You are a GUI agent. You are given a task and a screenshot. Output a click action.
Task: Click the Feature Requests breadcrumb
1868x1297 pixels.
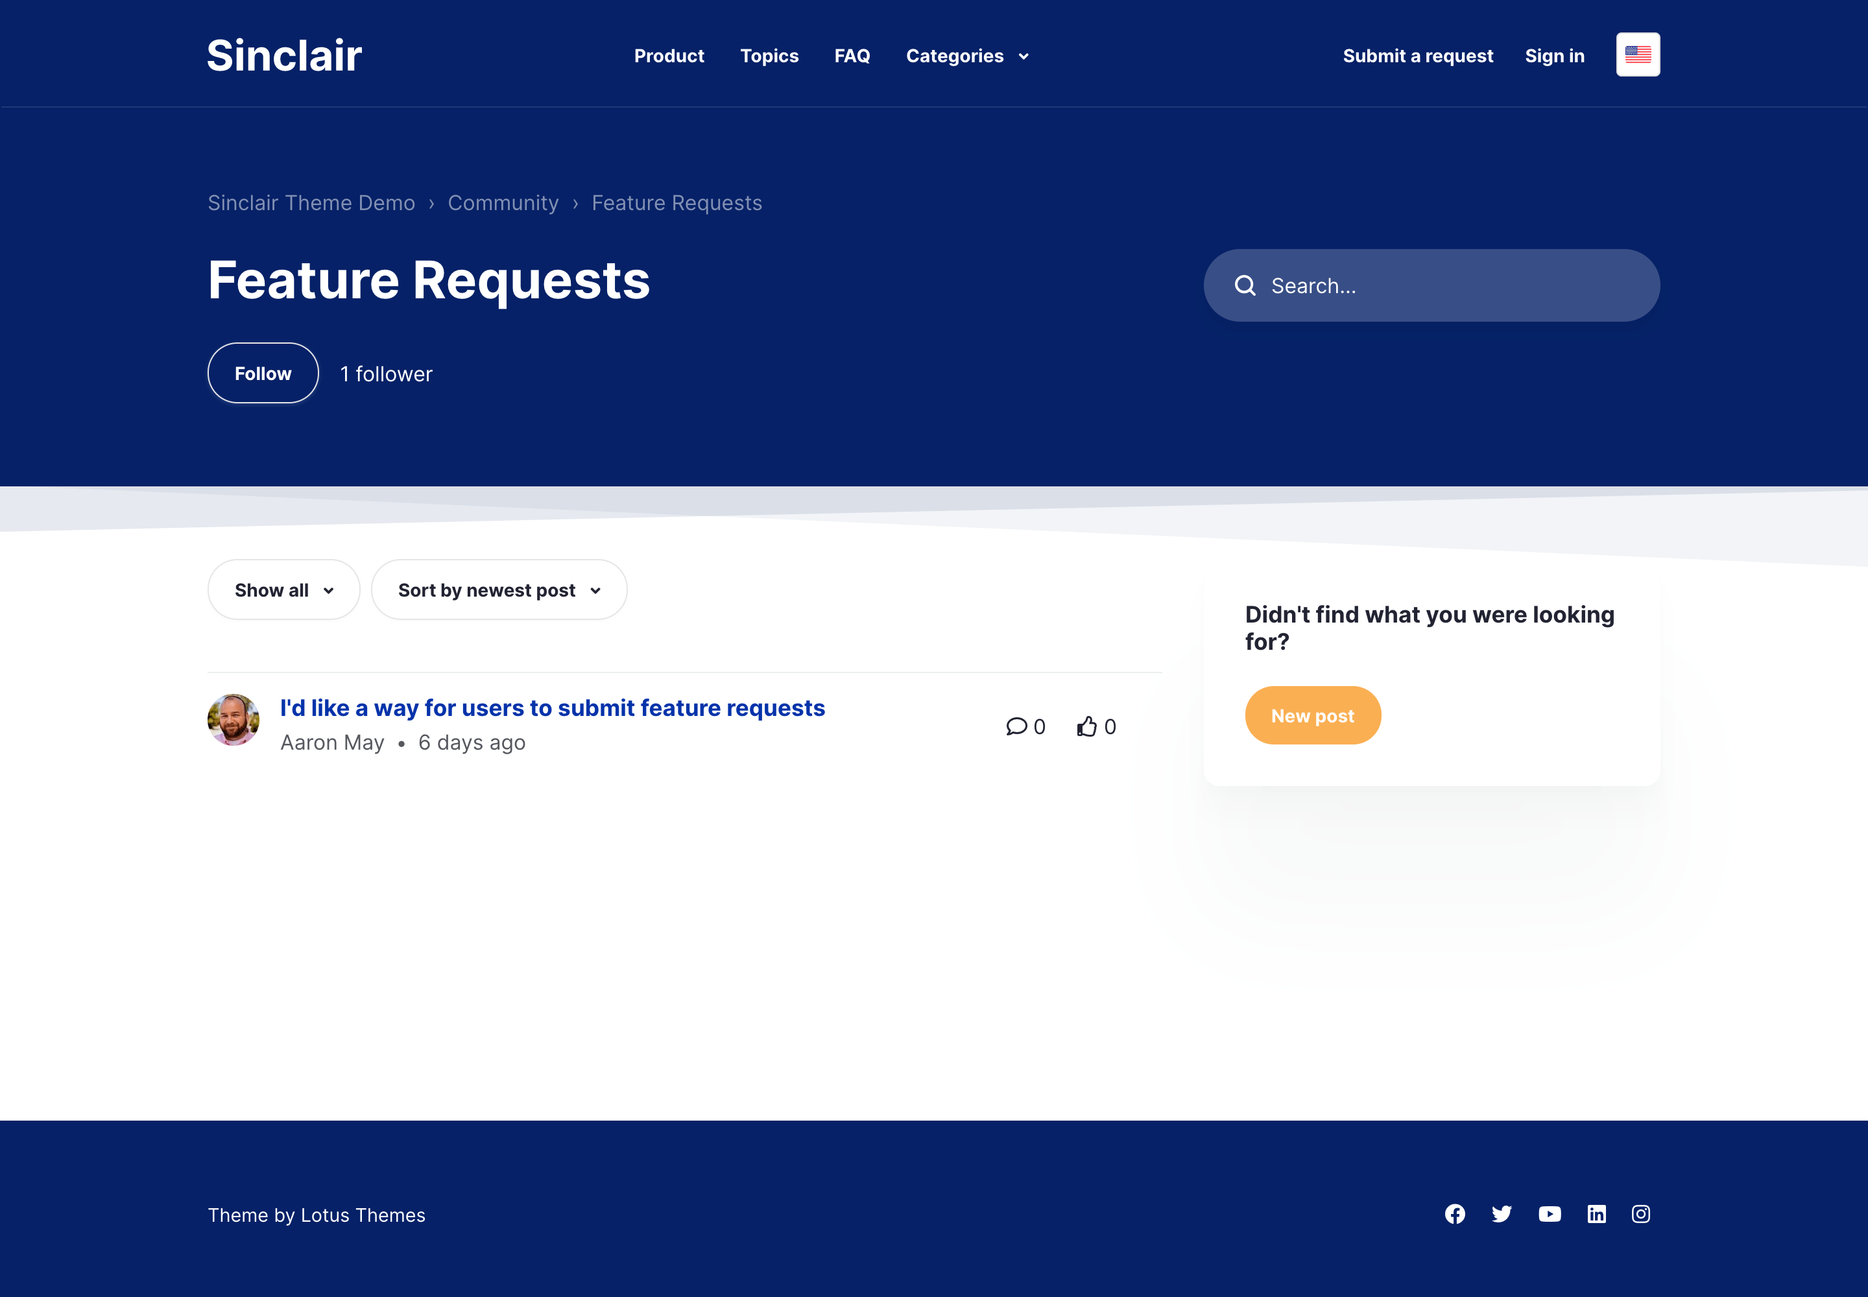[x=677, y=203]
